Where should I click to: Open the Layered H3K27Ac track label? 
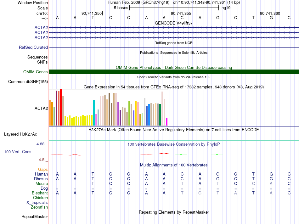pyautogui.click(x=20, y=134)
